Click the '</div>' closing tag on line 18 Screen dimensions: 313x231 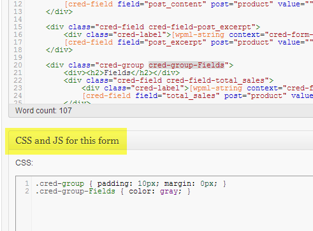click(59, 50)
